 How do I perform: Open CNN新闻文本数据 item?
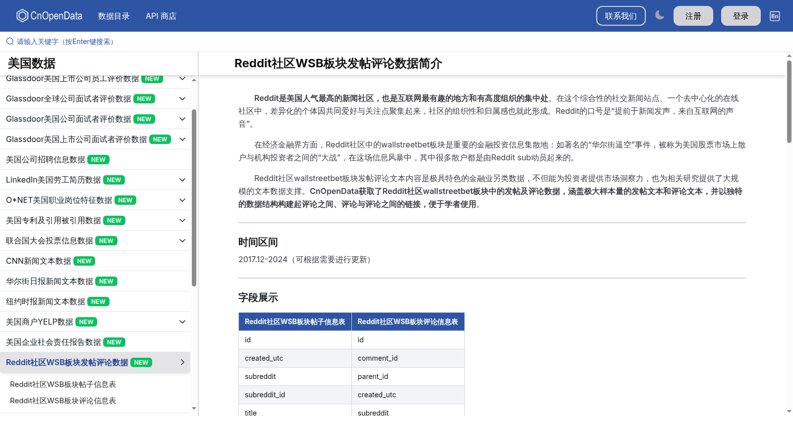[95, 261]
